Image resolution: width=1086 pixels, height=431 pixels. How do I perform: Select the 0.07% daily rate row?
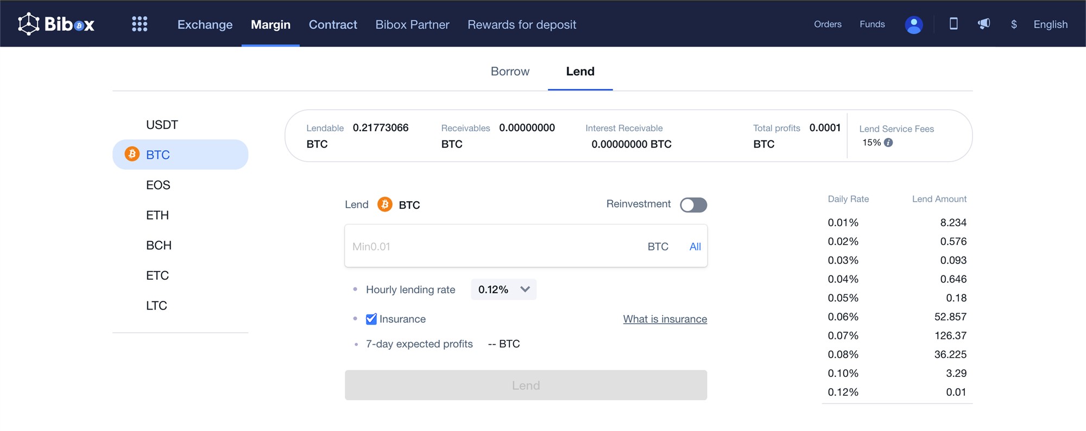click(x=896, y=336)
